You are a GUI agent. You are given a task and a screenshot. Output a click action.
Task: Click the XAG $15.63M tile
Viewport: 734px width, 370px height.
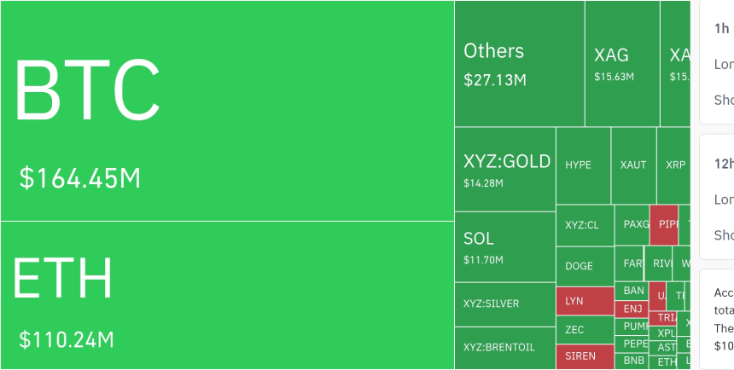(x=621, y=64)
